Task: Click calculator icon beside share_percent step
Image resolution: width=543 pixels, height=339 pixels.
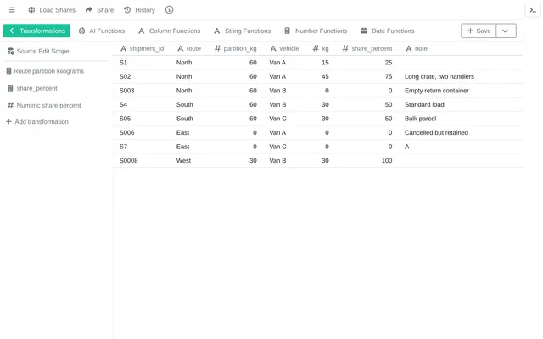Action: (x=10, y=88)
